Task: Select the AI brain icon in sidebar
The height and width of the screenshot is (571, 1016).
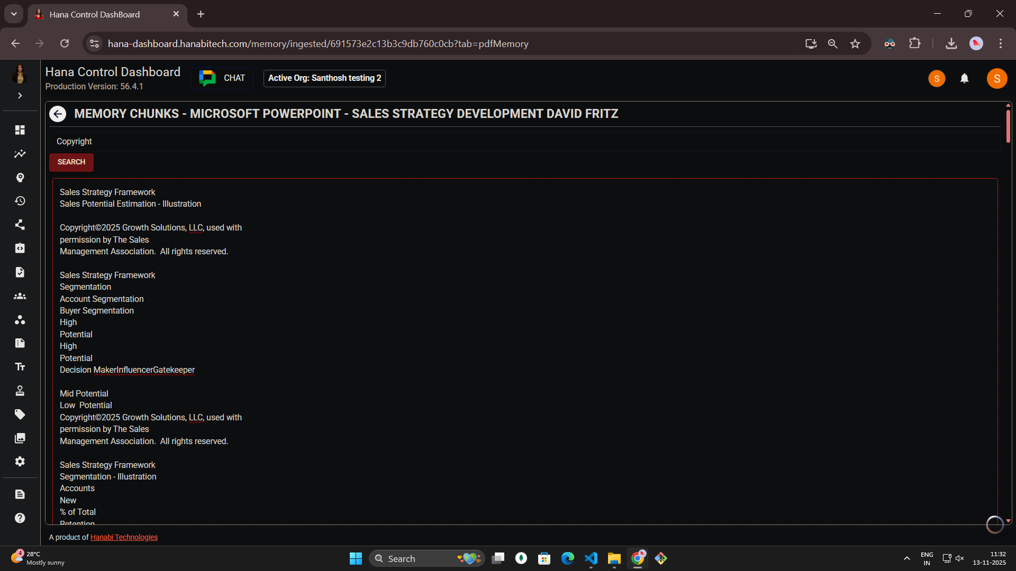Action: (x=20, y=178)
